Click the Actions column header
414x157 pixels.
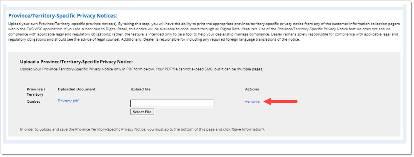click(252, 89)
